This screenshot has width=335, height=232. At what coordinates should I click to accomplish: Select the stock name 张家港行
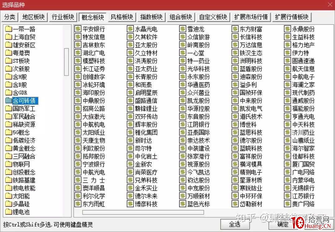[199, 156]
